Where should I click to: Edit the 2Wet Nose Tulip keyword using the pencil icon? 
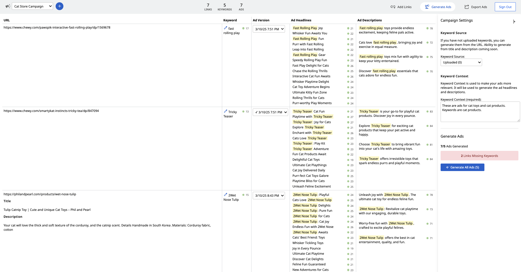point(225,195)
